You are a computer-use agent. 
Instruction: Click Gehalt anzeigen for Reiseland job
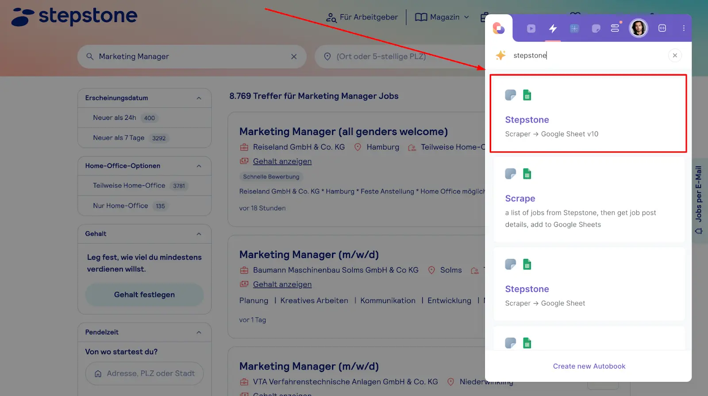point(282,161)
